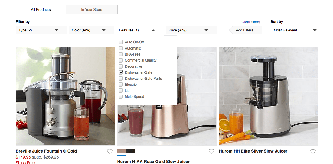This screenshot has height=164, width=333.
Task: Expand the Color (Any) dropdown
Action: tap(92, 30)
